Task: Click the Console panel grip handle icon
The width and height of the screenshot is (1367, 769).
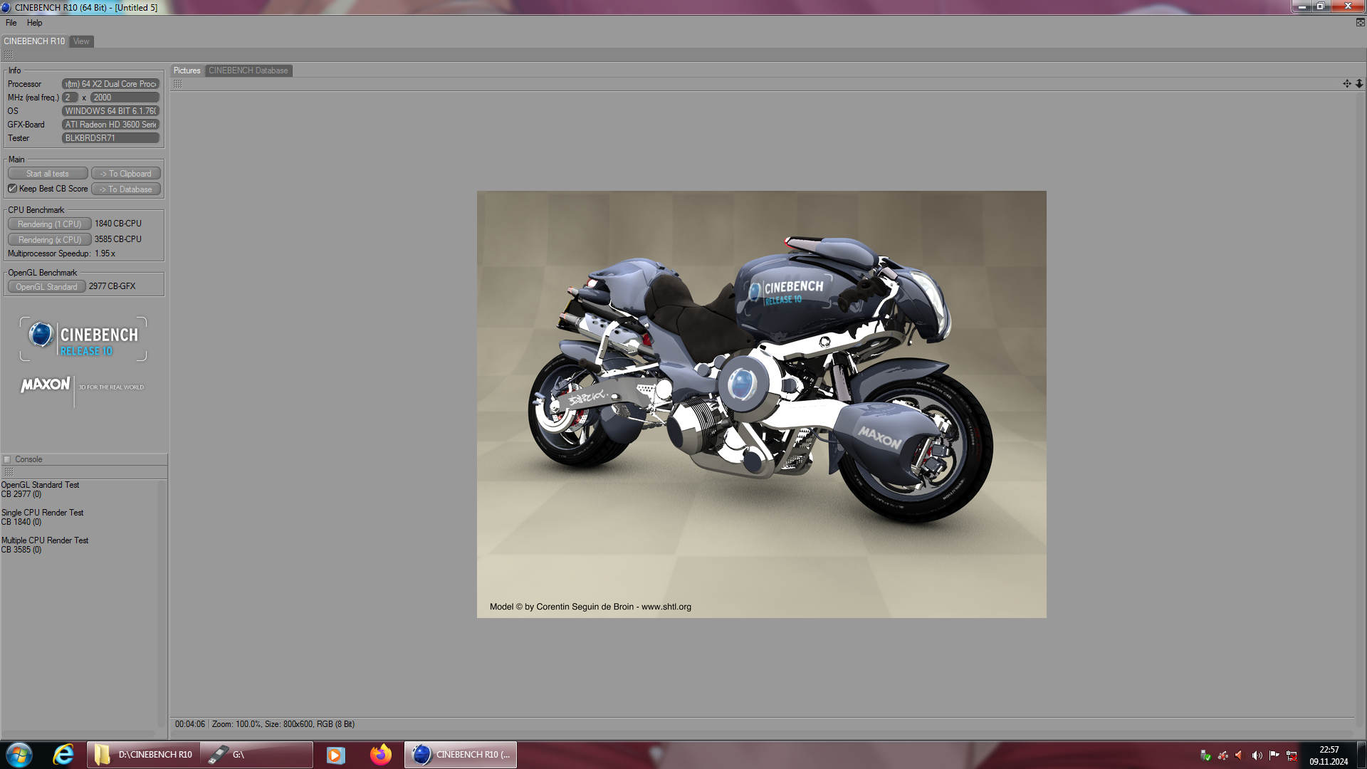Action: (x=9, y=472)
